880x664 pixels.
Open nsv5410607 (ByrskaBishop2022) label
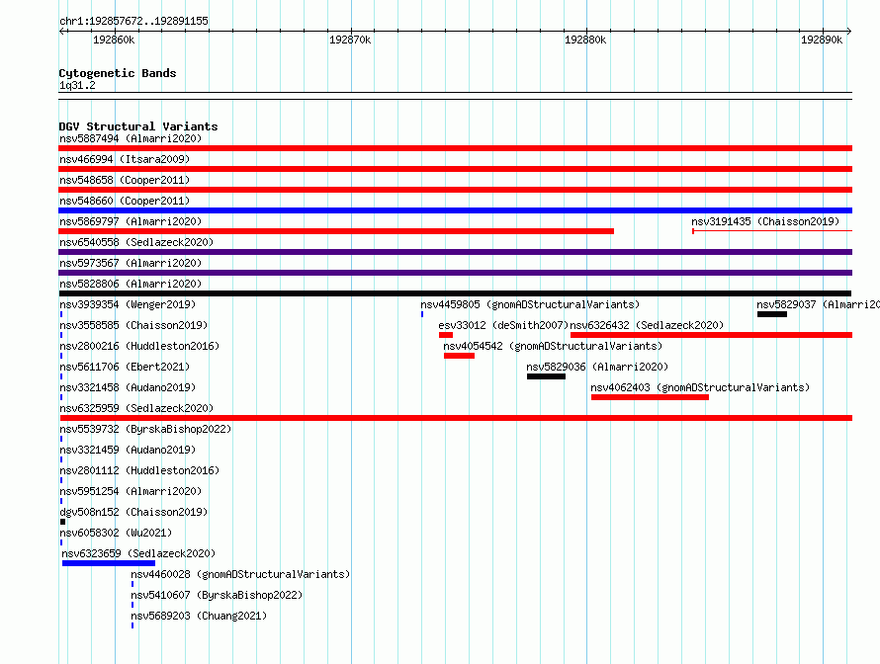217,595
